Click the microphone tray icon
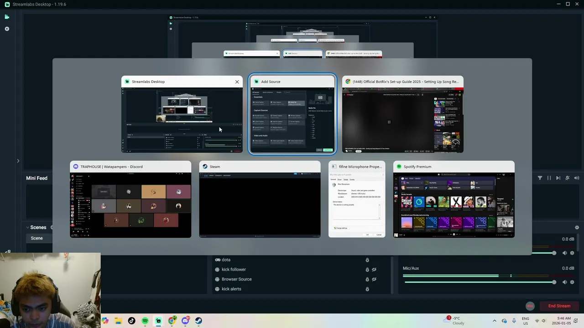 point(514,321)
